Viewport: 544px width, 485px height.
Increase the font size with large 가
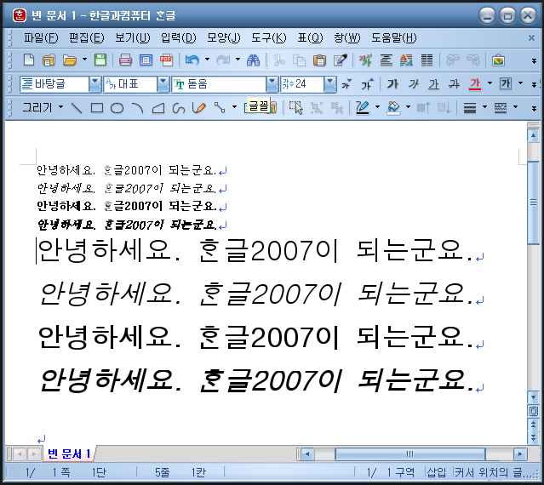click(x=367, y=83)
